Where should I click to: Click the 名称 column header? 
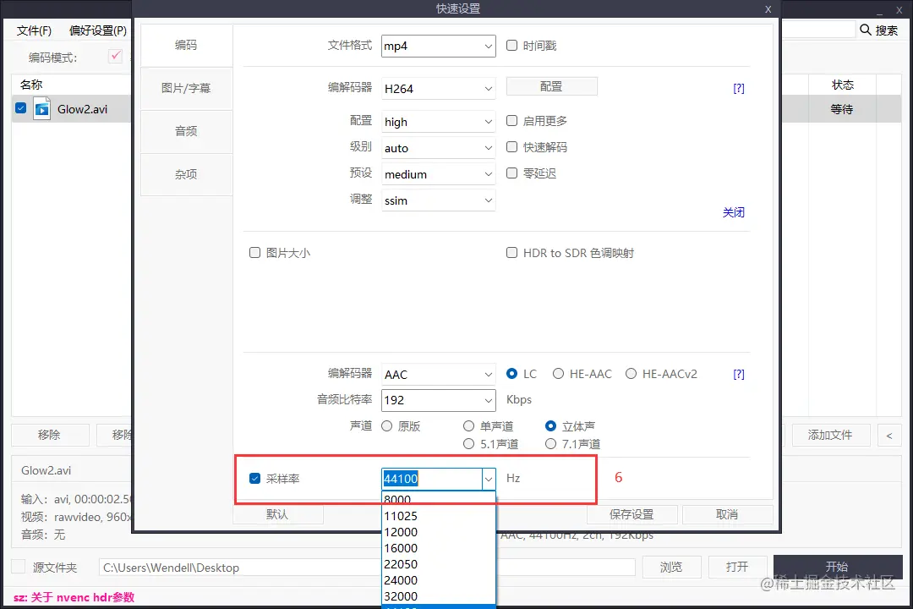pyautogui.click(x=31, y=85)
